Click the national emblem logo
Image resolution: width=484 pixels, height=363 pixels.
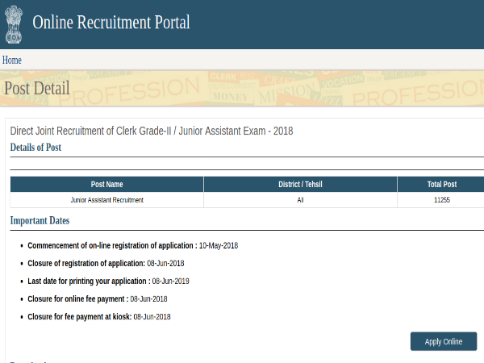[13, 23]
